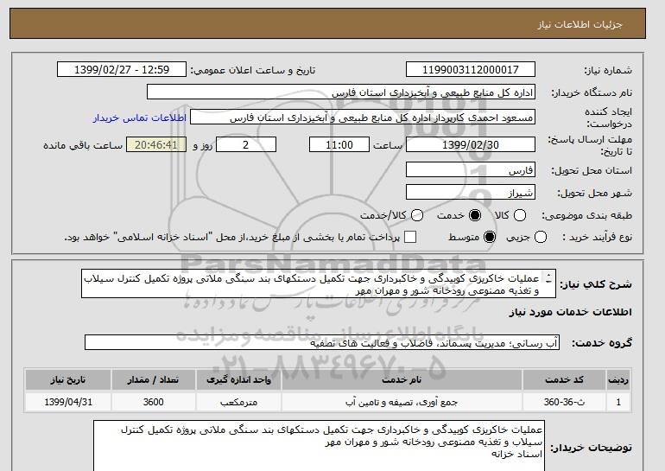Click the شماره نیاز number field

(471, 70)
